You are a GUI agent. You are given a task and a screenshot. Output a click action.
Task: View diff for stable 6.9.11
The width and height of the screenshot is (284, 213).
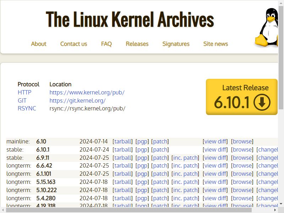tap(215, 158)
